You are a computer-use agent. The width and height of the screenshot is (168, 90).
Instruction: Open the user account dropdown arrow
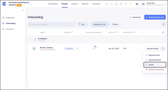pos(166,4)
